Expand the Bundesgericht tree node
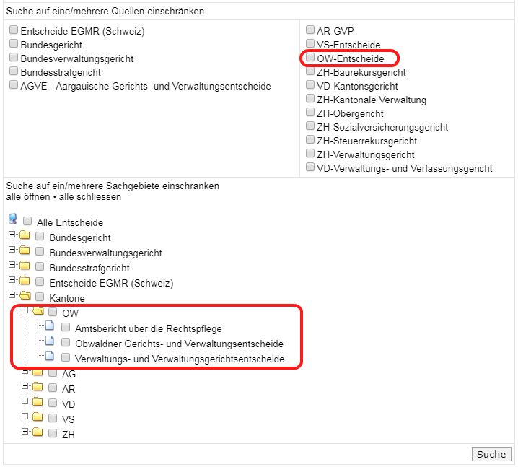The image size is (518, 467). 12,235
